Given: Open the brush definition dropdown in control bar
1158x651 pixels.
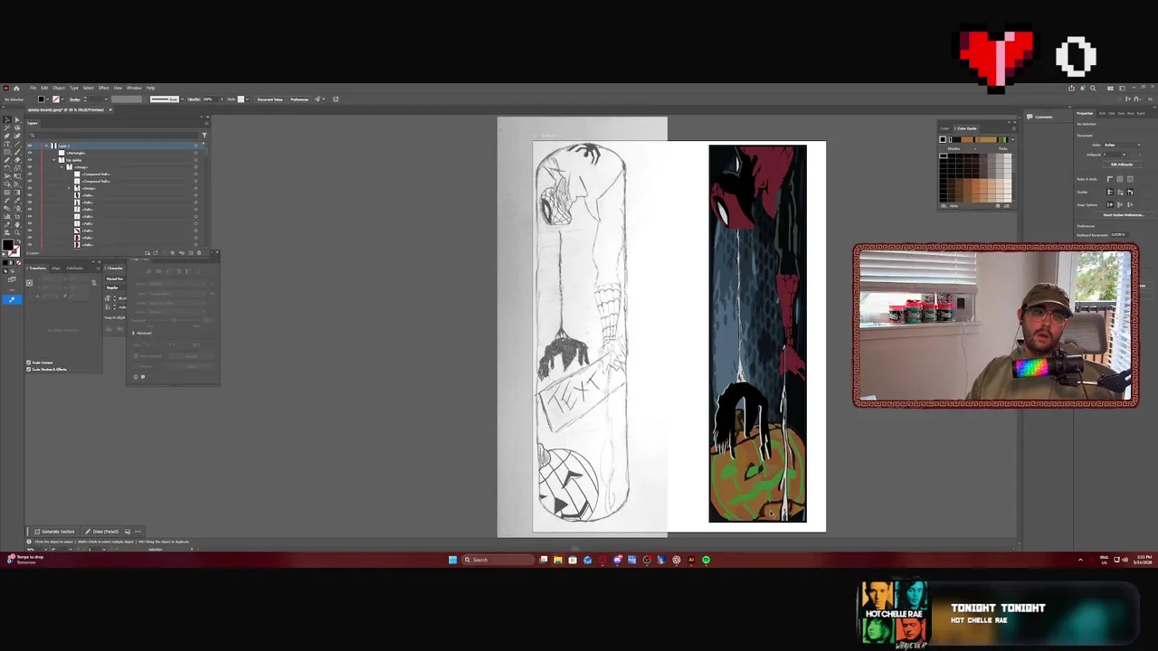Looking at the screenshot, I should (182, 99).
